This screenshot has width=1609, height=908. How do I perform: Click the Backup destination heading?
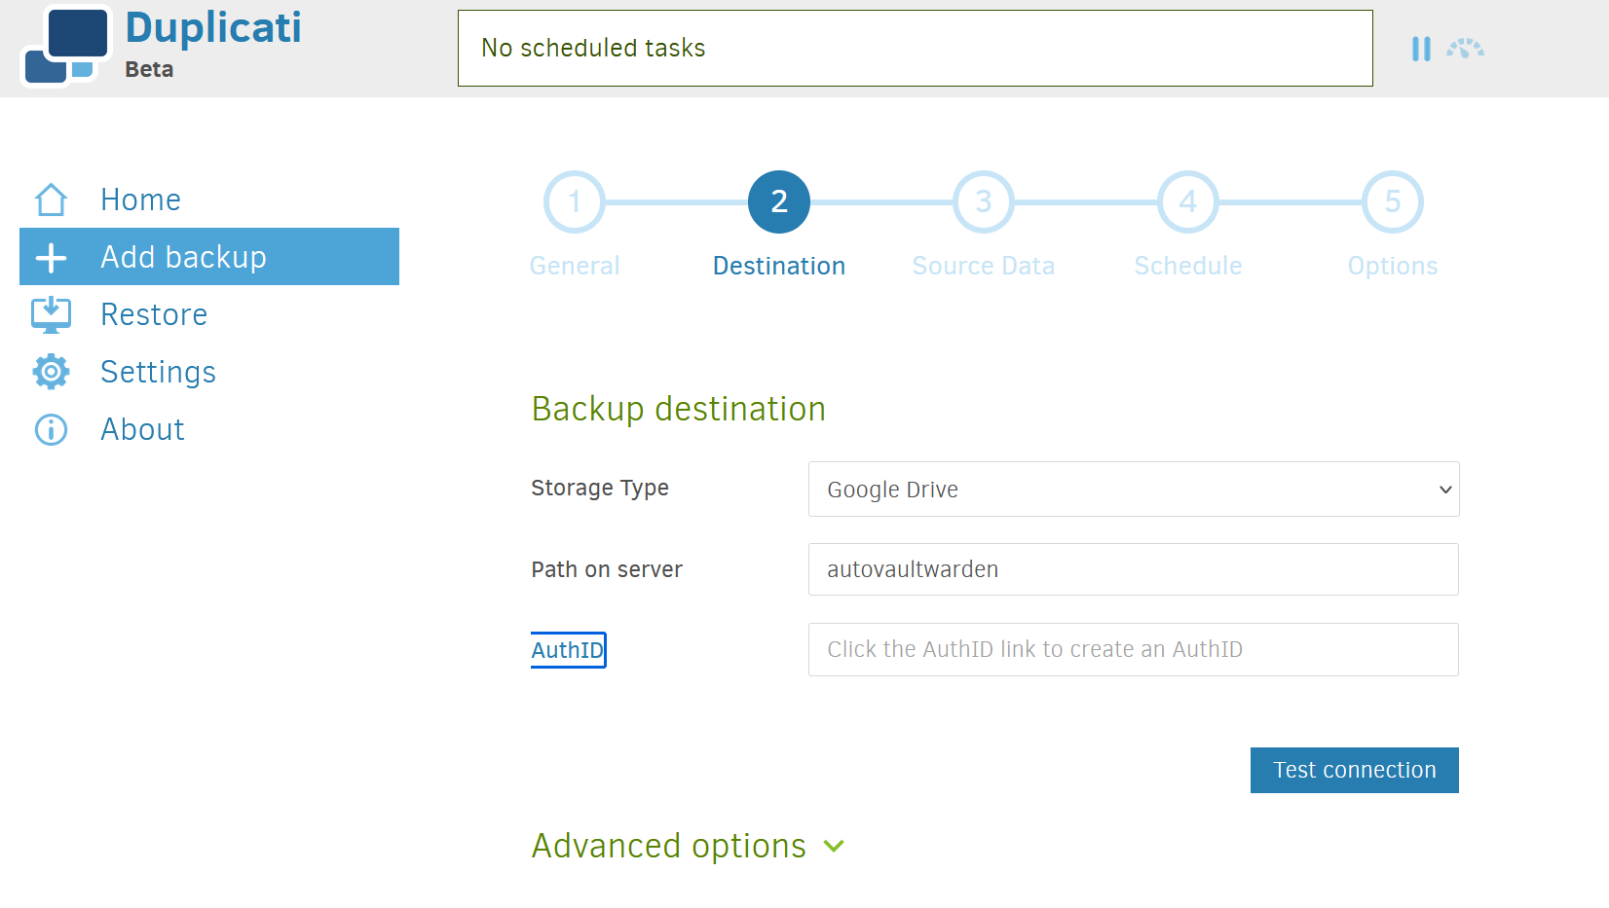point(679,409)
